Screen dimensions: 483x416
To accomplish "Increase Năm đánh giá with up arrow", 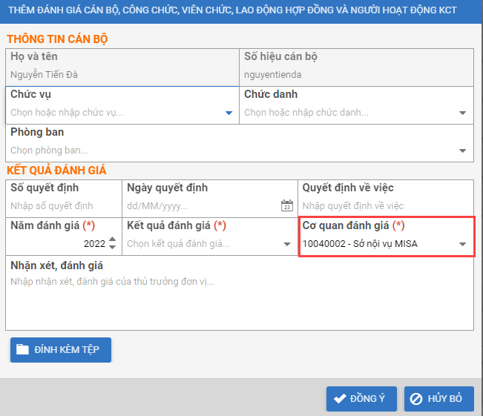I will [112, 240].
